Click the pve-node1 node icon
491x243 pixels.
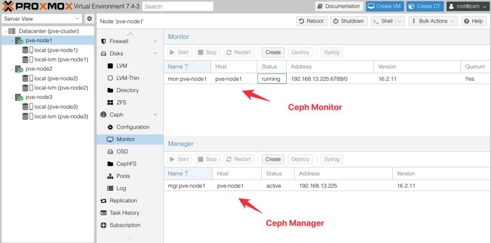(x=19, y=40)
